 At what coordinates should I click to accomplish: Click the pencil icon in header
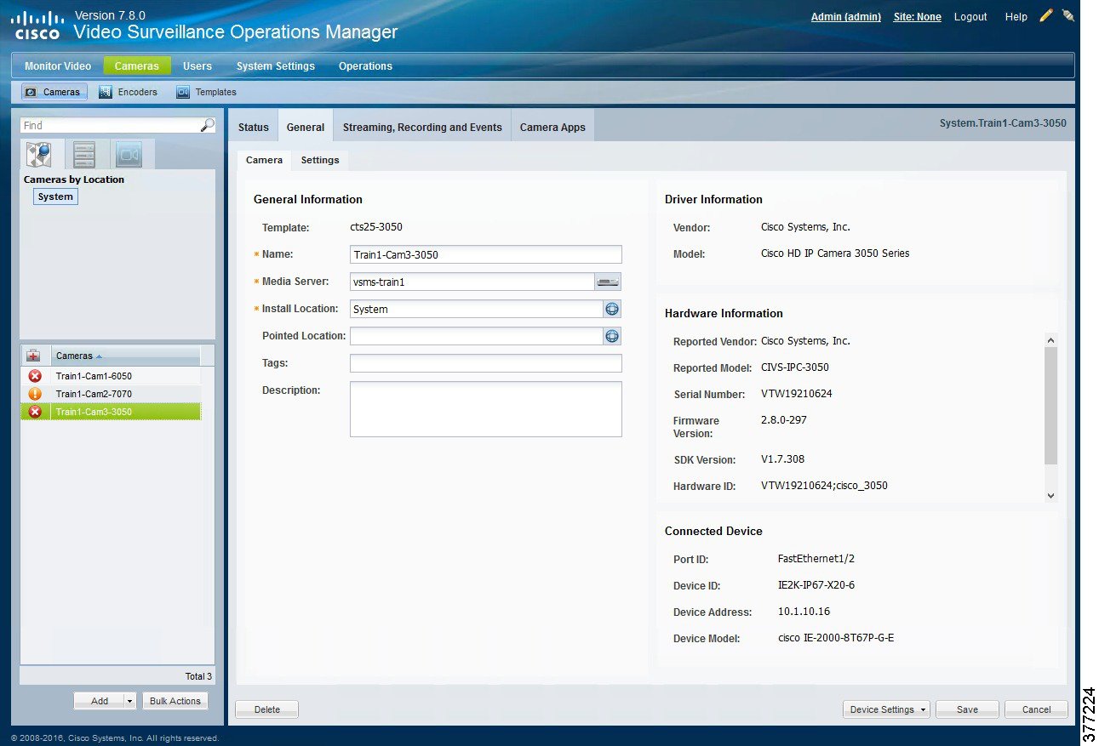[1046, 15]
